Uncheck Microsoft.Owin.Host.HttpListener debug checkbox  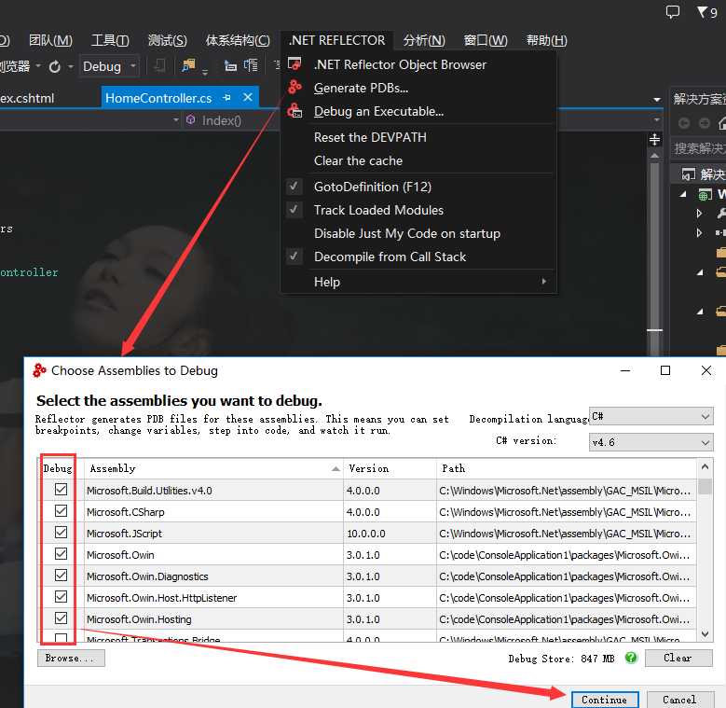(x=61, y=596)
